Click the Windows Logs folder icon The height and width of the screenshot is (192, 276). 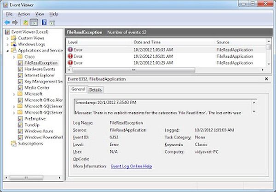point(13,44)
